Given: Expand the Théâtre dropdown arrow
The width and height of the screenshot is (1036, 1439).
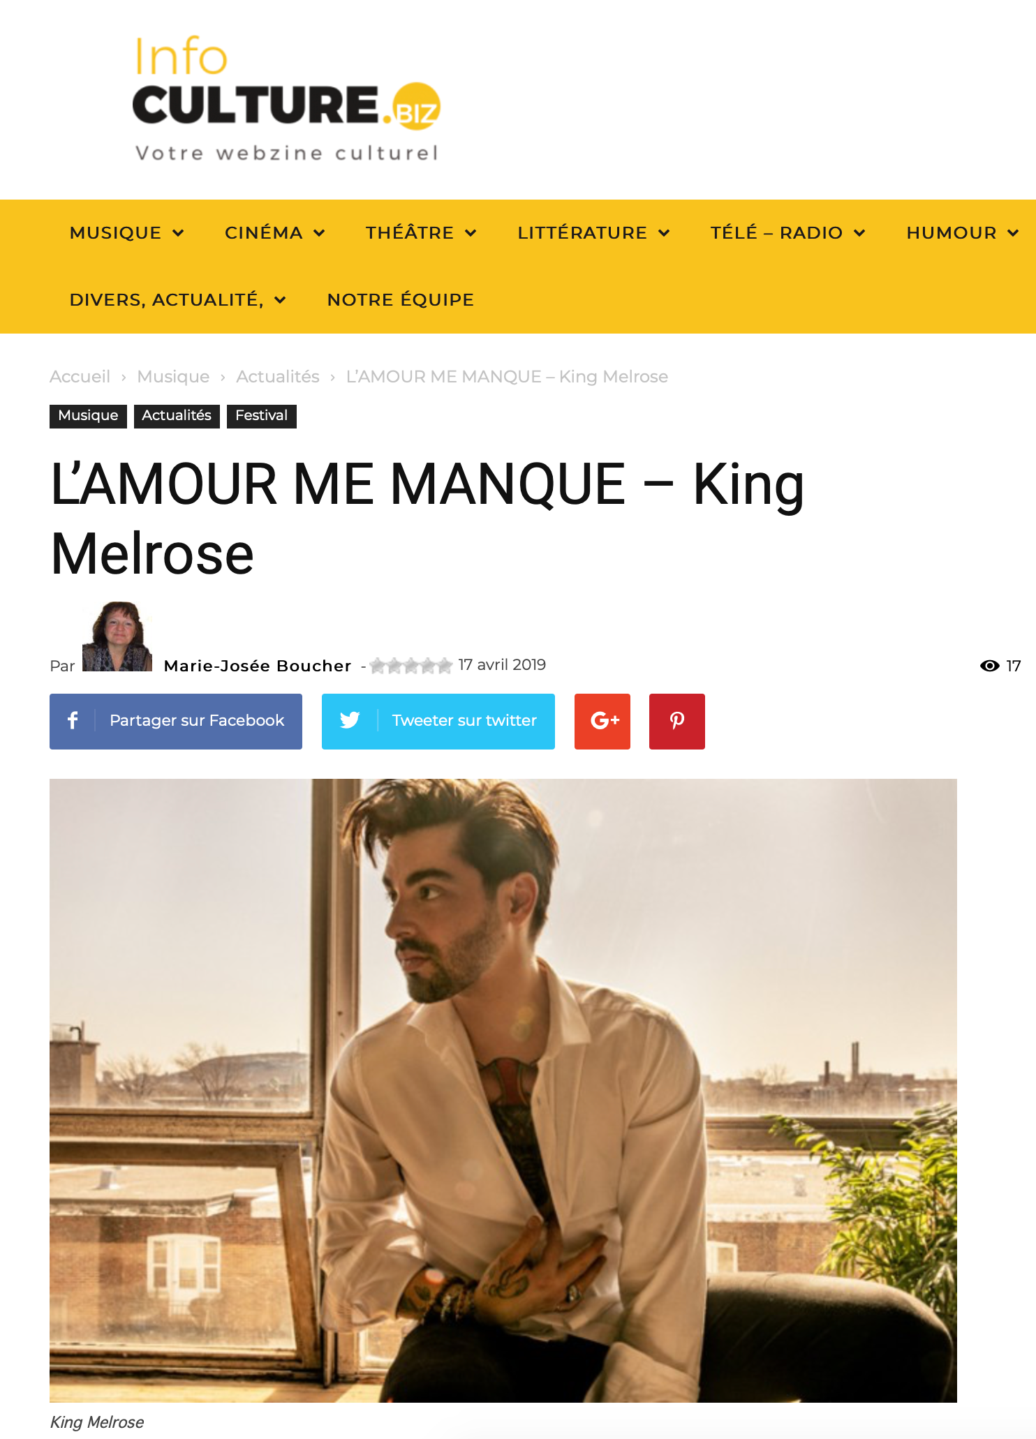Looking at the screenshot, I should point(471,233).
